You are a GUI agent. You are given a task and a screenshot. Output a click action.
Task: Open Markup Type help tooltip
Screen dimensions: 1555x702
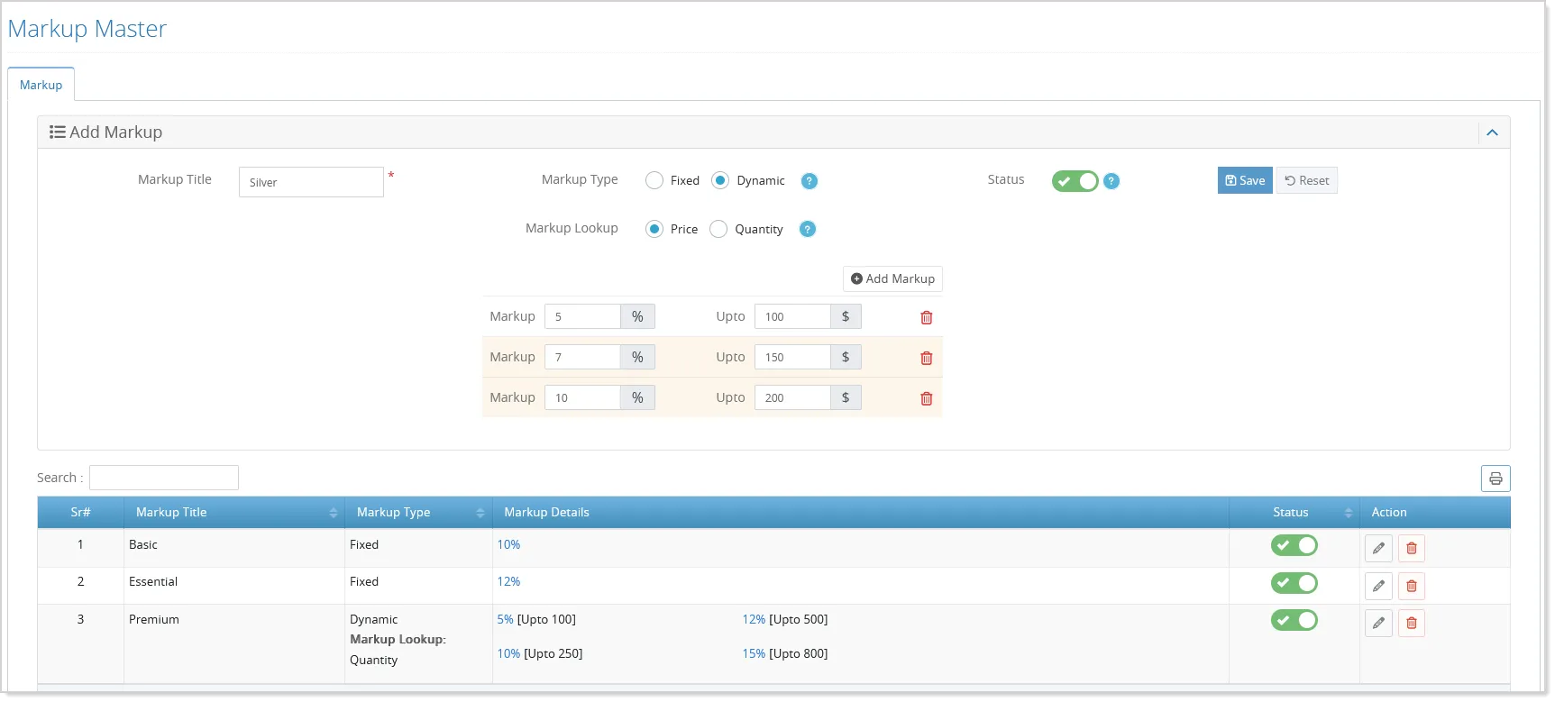810,181
